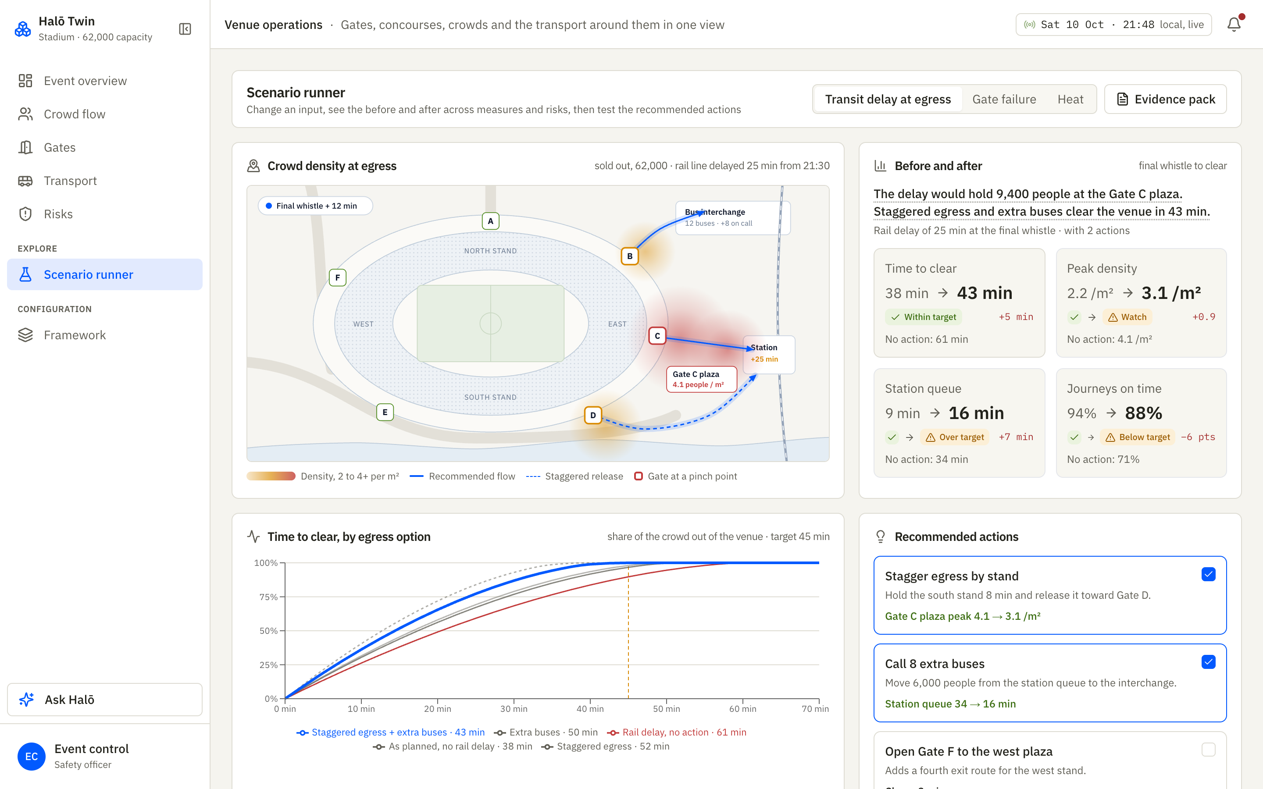This screenshot has width=1263, height=789.
Task: Click the Final whistle + 12 min chip
Action: (x=315, y=206)
